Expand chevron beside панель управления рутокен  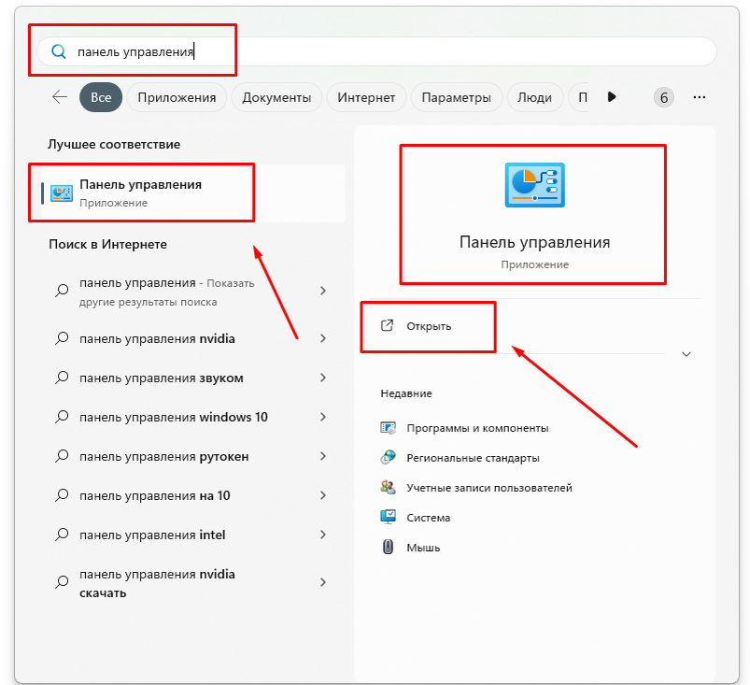click(323, 456)
